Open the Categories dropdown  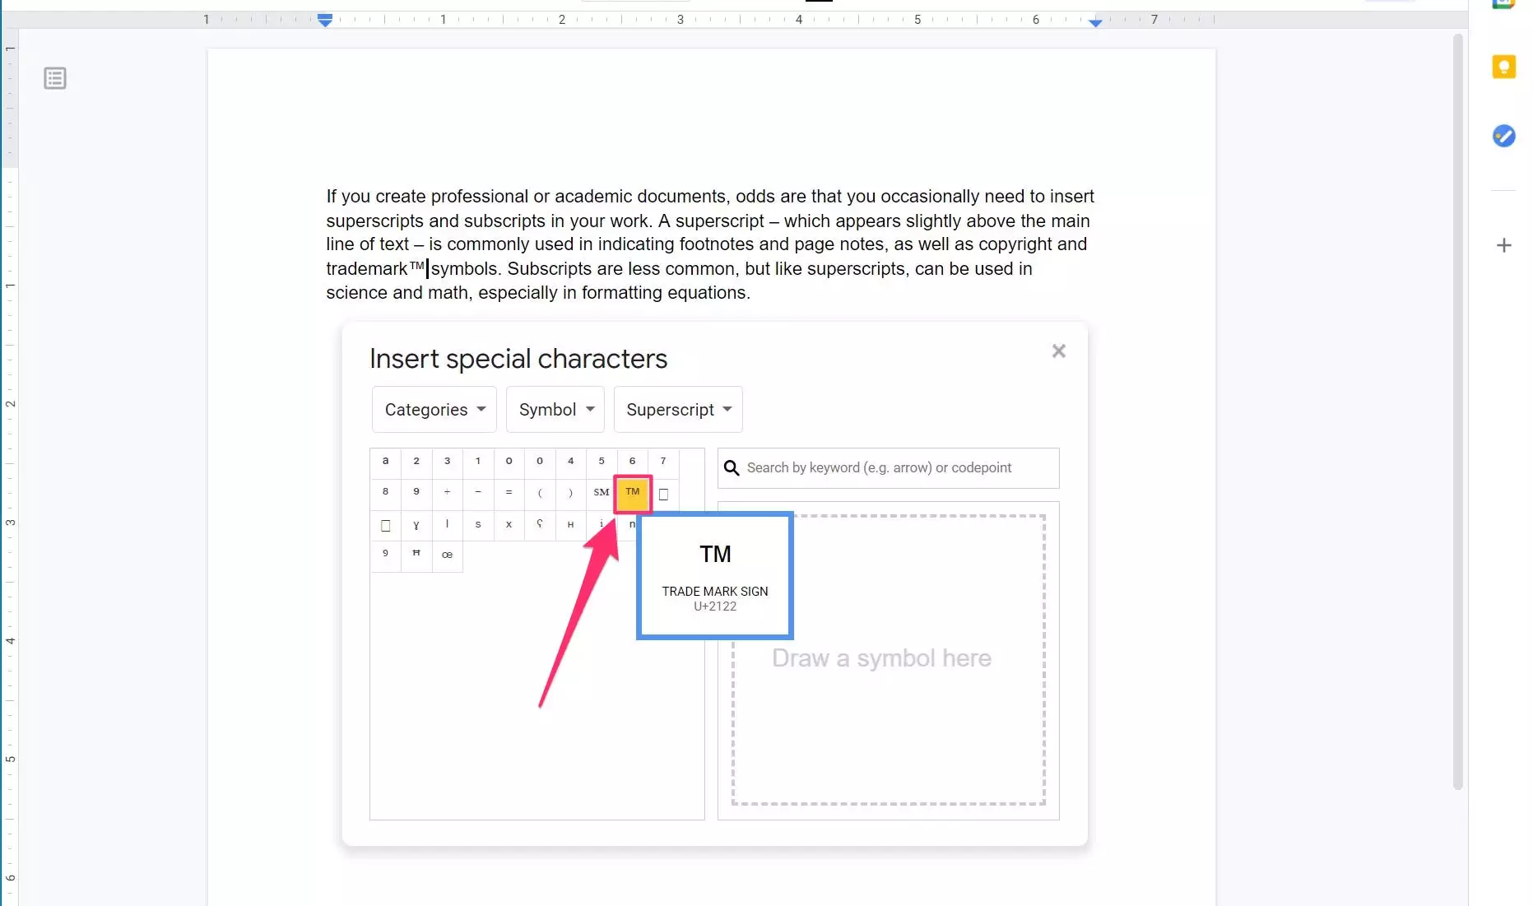(434, 410)
